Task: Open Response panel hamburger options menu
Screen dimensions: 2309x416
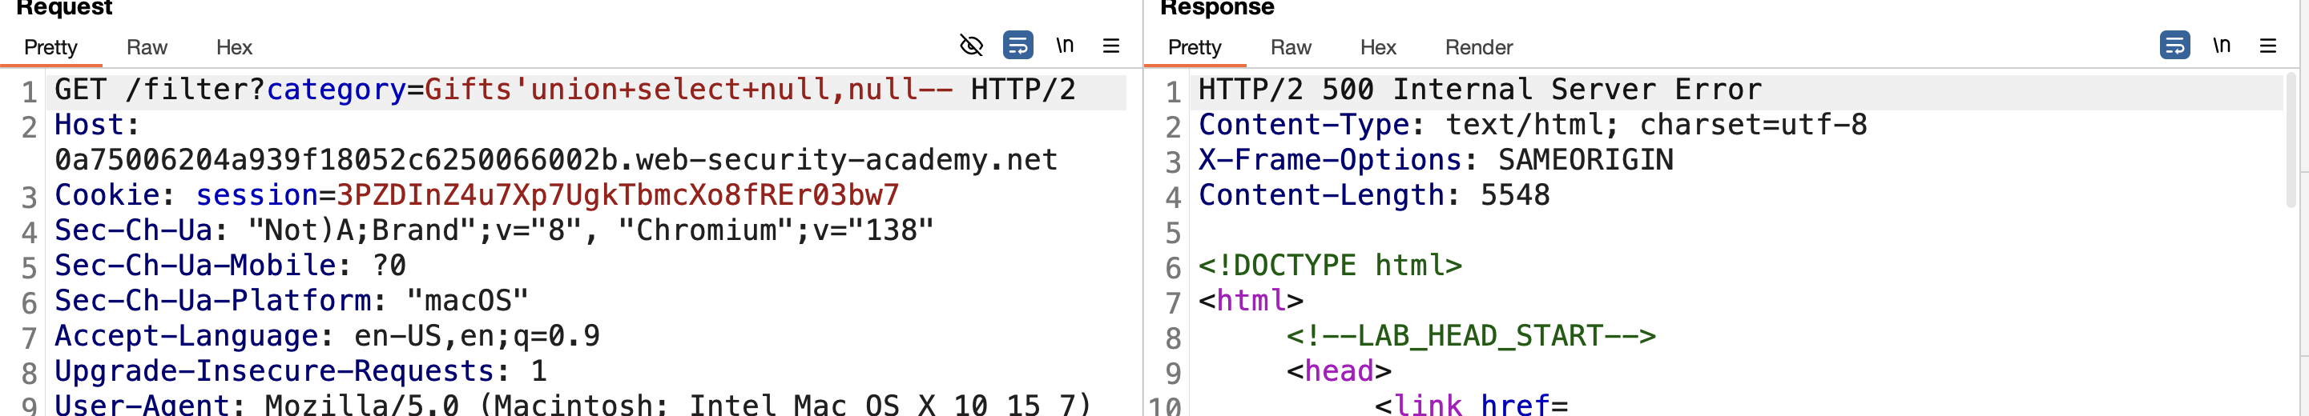Action: 2268,46
